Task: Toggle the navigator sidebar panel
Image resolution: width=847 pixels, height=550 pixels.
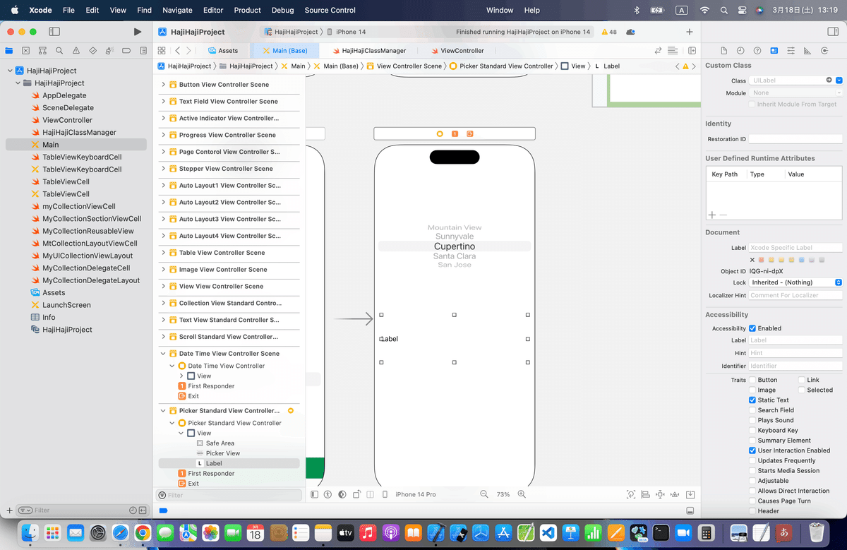Action: (x=54, y=32)
